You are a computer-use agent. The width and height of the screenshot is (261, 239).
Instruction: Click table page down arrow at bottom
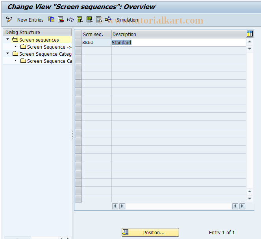250,199
